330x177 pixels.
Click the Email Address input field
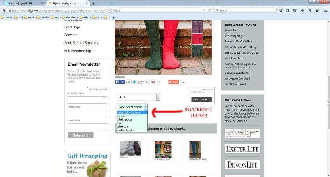click(87, 100)
